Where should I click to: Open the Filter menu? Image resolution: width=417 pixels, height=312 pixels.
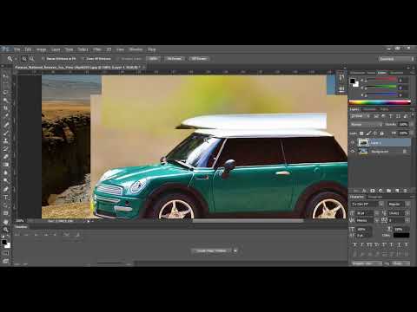click(97, 49)
